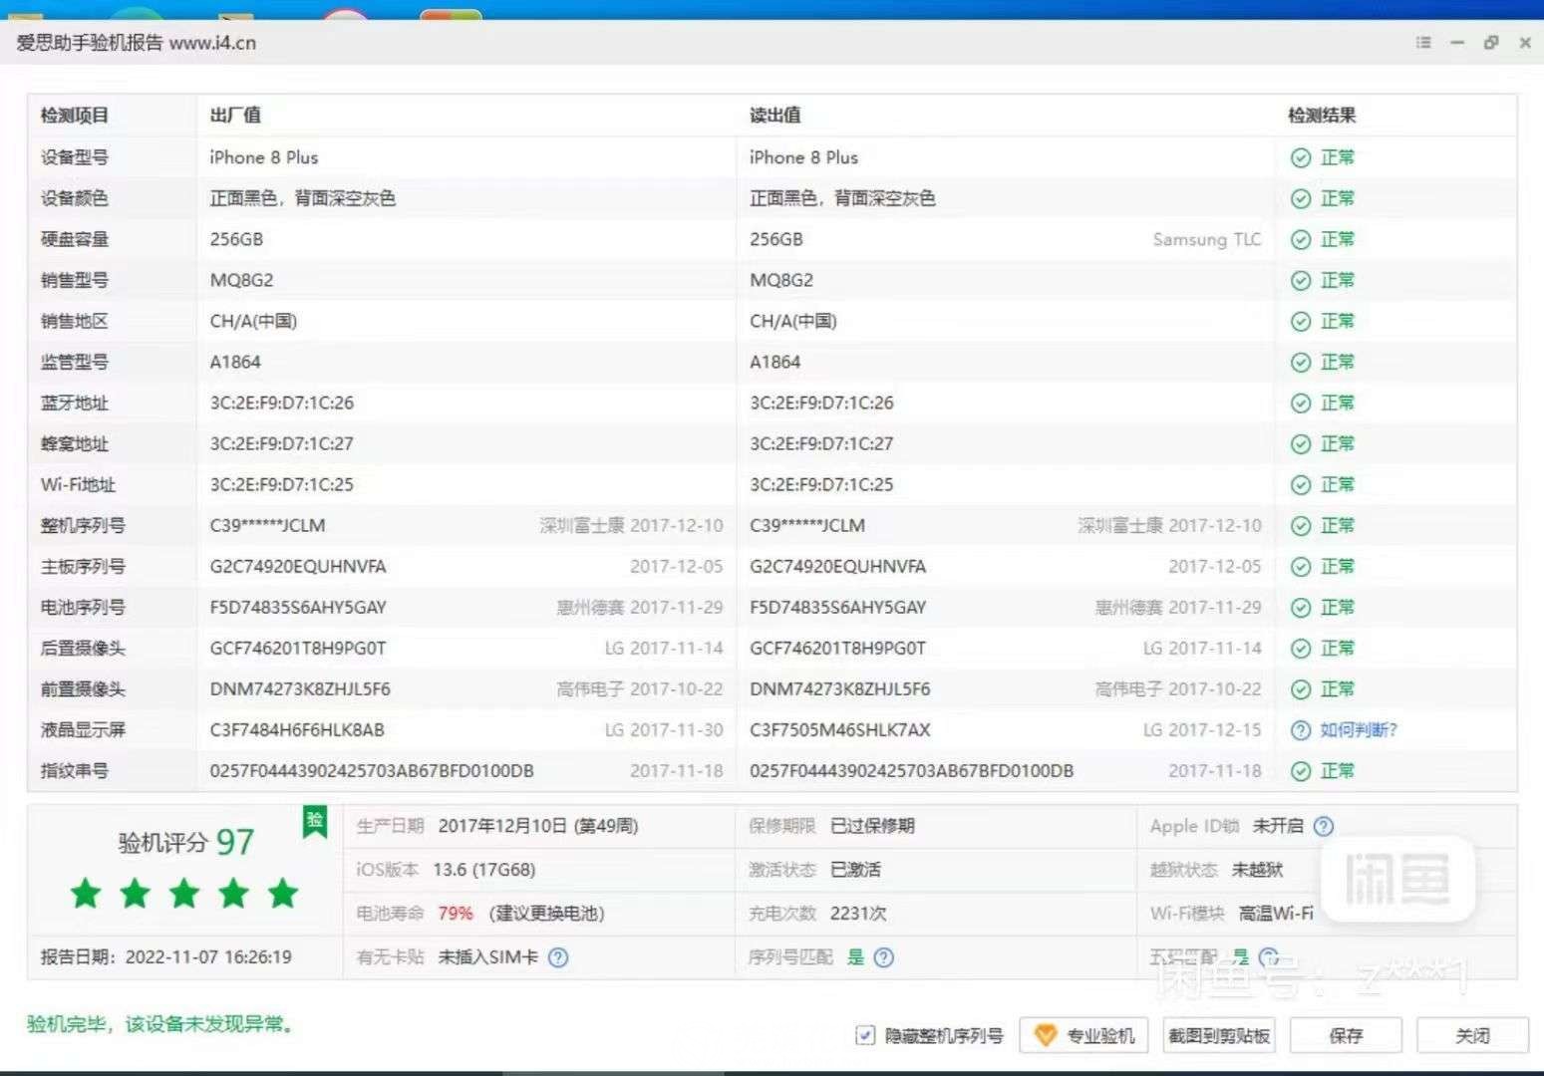Click the 未越狱 jailbreak status value
Image resolution: width=1544 pixels, height=1076 pixels.
pos(1257,870)
